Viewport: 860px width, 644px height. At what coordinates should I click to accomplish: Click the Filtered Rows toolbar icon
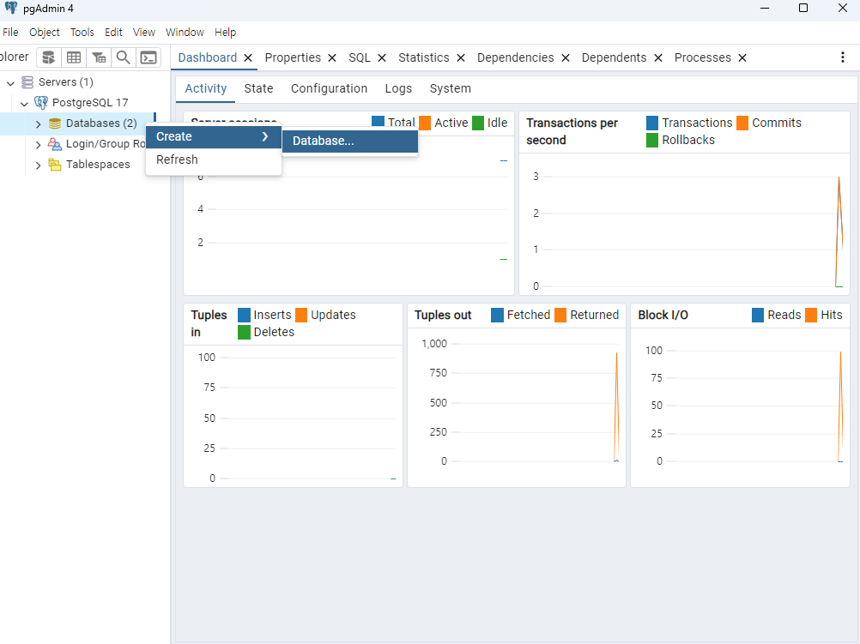pos(99,57)
